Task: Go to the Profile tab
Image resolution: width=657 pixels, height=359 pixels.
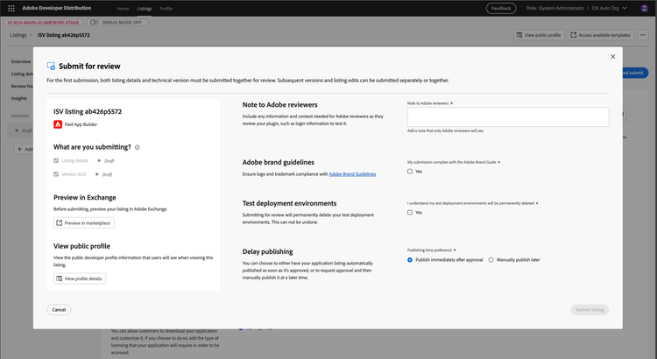Action: coord(166,9)
